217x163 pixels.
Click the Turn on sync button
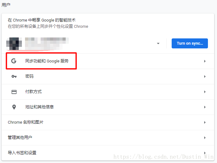coord(189,43)
